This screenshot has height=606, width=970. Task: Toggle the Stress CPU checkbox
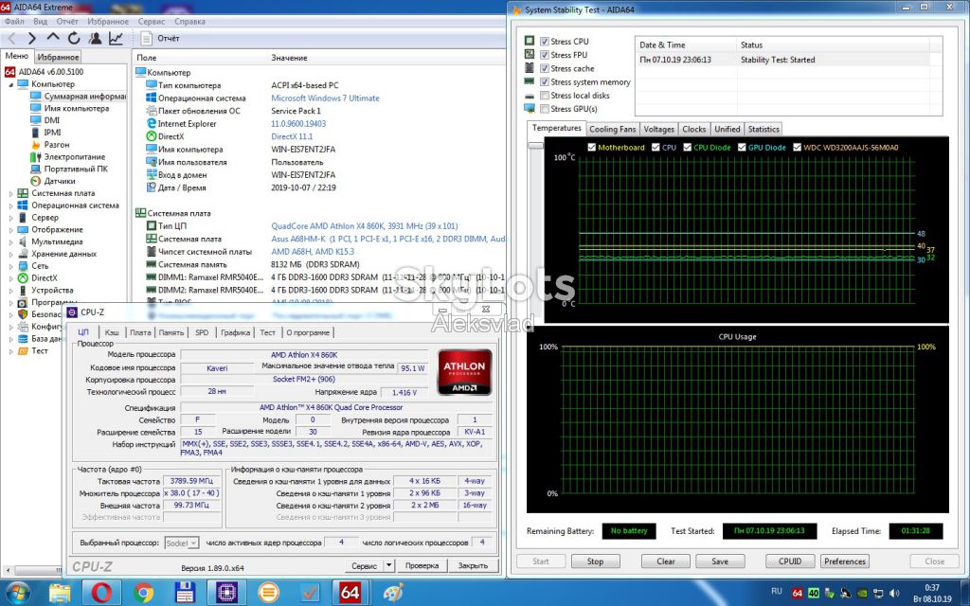pos(545,42)
